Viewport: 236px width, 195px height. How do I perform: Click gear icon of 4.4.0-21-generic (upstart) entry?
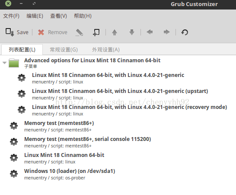click(22, 94)
